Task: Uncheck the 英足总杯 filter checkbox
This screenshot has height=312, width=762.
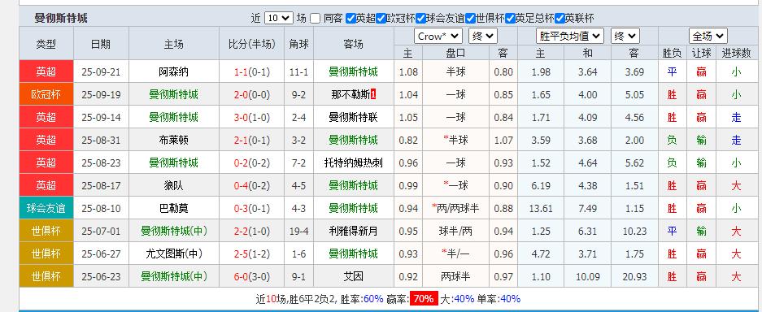Action: (510, 19)
